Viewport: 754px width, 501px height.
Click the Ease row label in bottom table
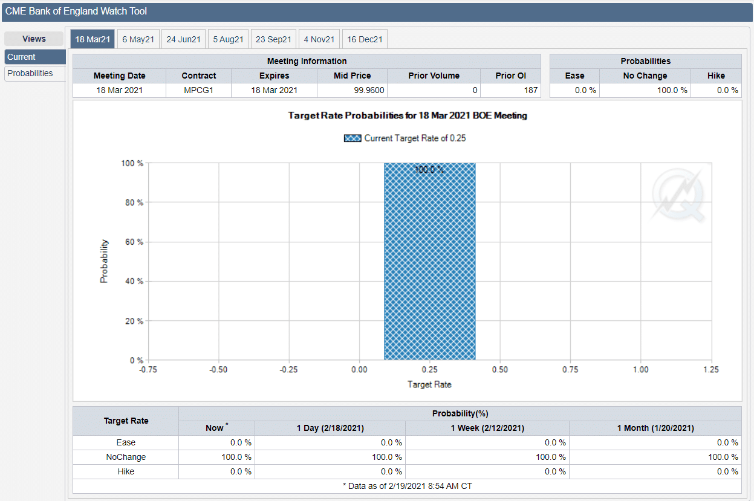click(x=126, y=442)
